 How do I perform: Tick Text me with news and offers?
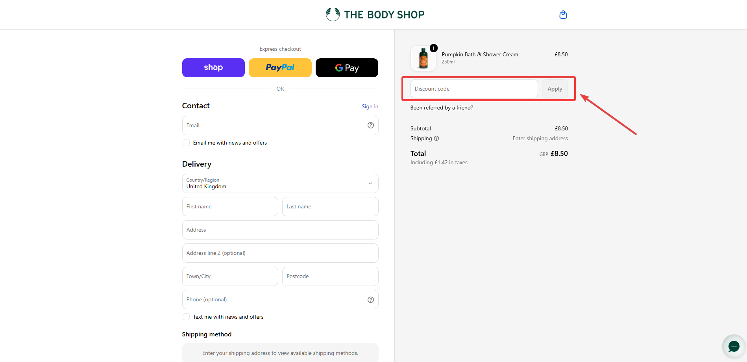pyautogui.click(x=186, y=317)
